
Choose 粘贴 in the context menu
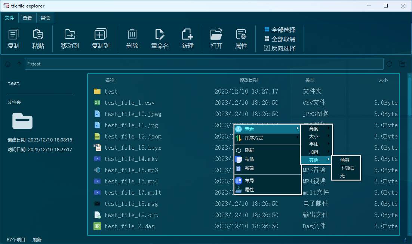267,159
